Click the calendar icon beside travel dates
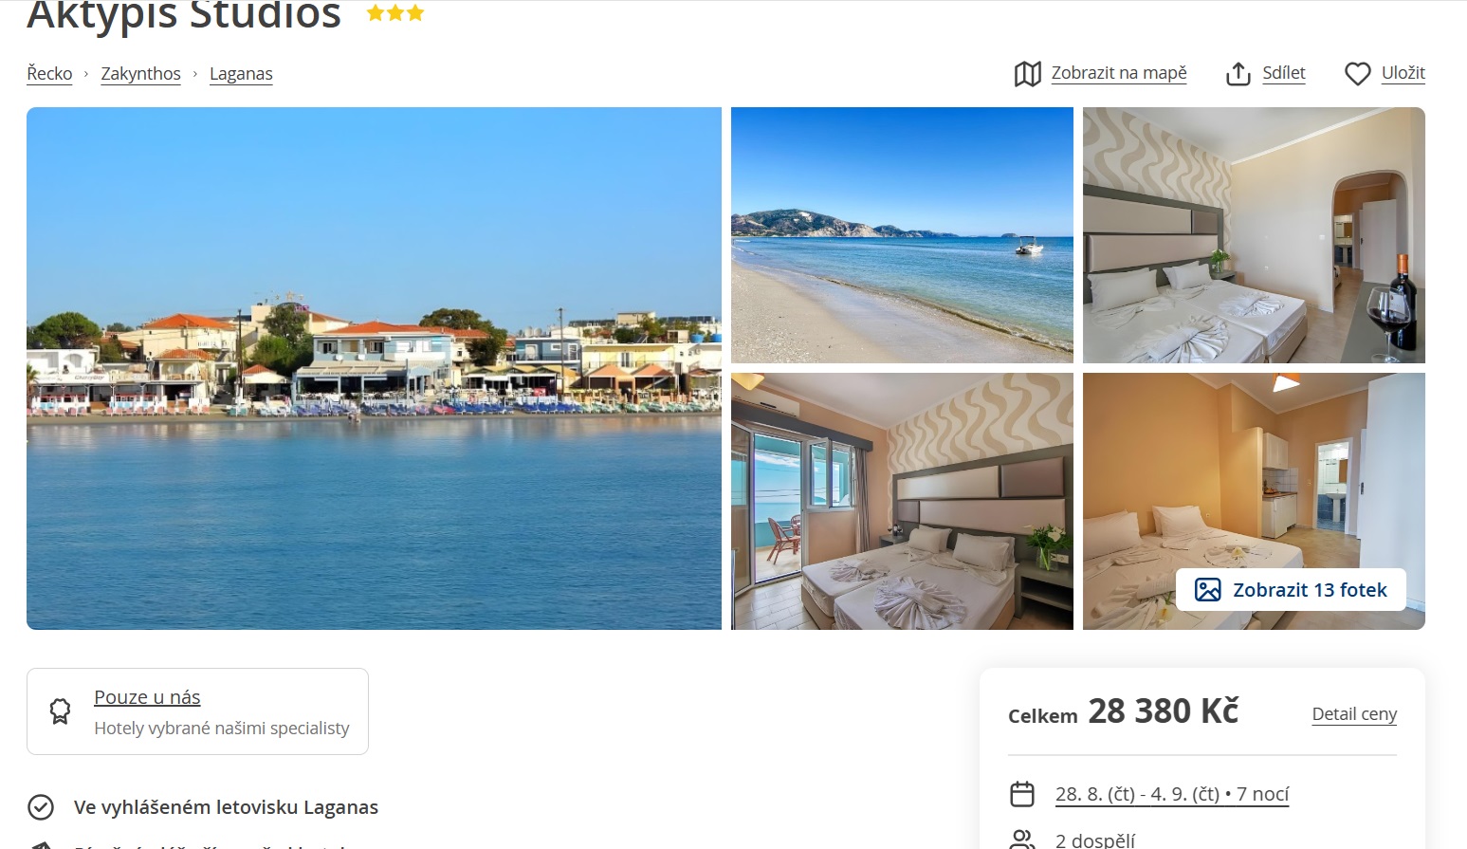1467x849 pixels. (1022, 794)
